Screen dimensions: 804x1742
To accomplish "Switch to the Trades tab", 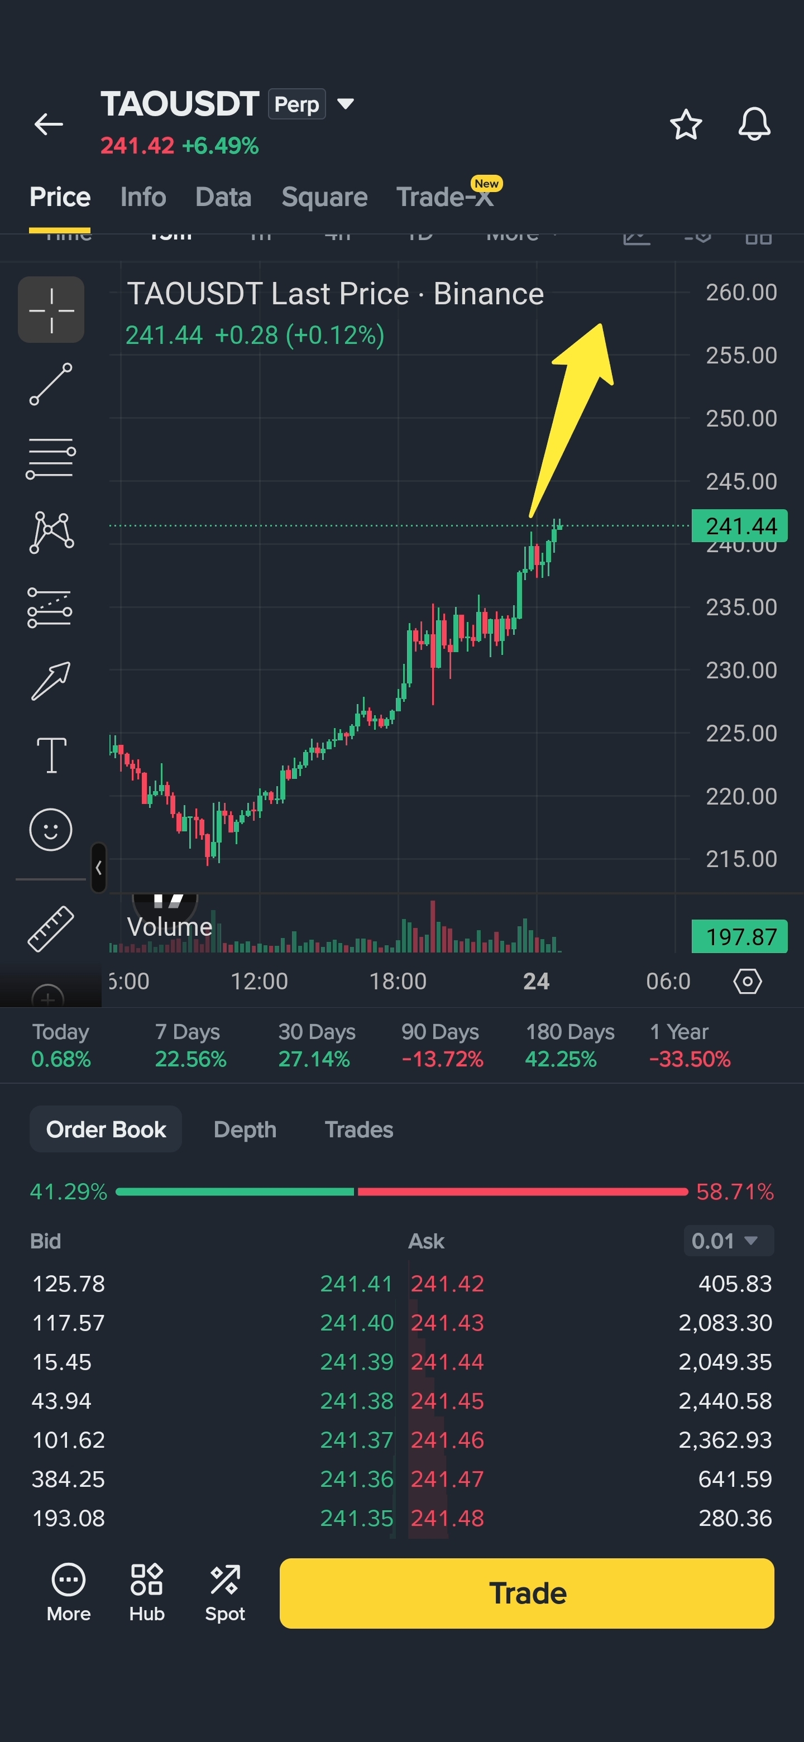I will (358, 1130).
